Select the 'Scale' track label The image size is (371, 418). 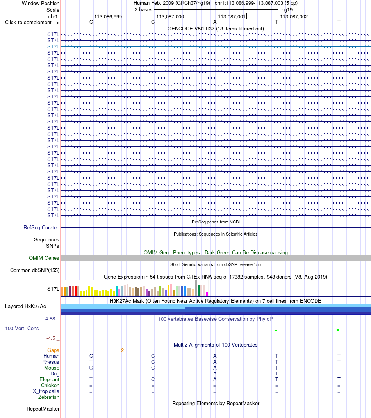click(x=53, y=10)
